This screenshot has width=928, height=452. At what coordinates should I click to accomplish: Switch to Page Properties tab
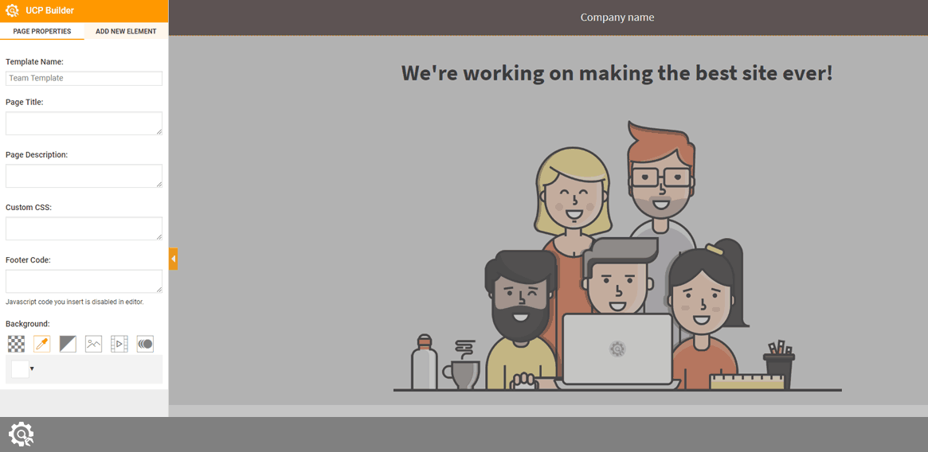pos(42,32)
